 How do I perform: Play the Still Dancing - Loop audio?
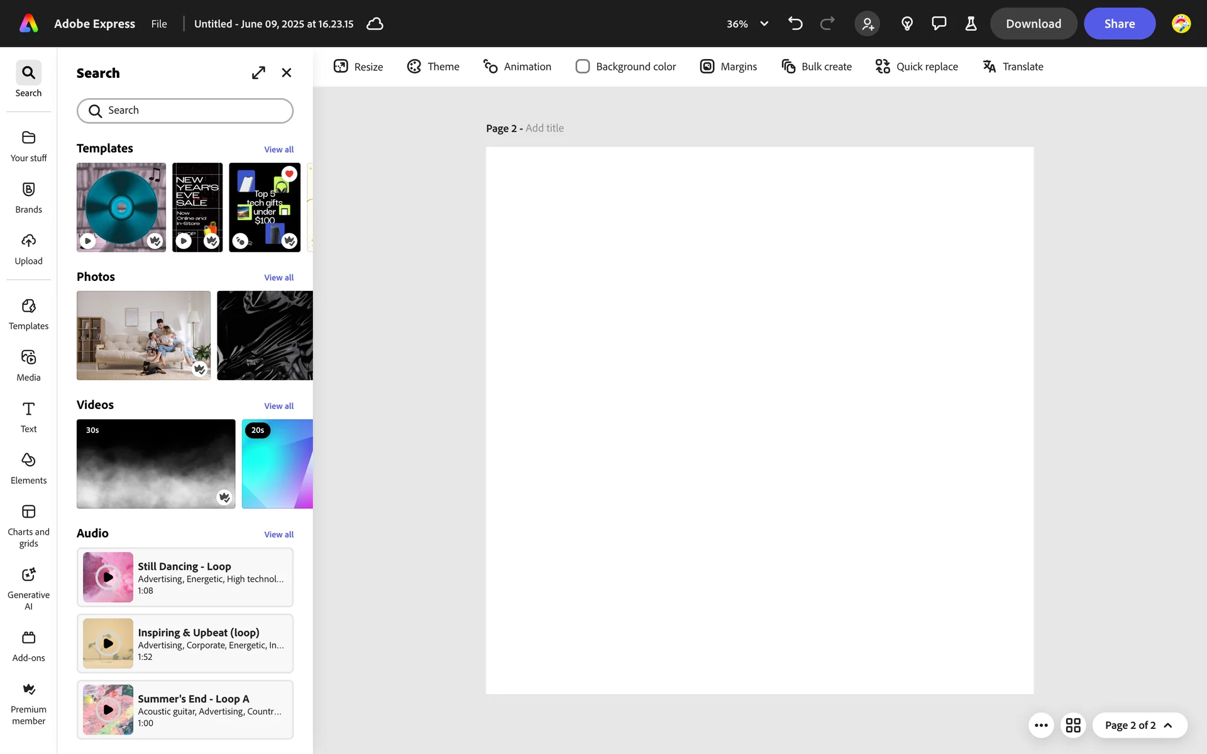(108, 577)
